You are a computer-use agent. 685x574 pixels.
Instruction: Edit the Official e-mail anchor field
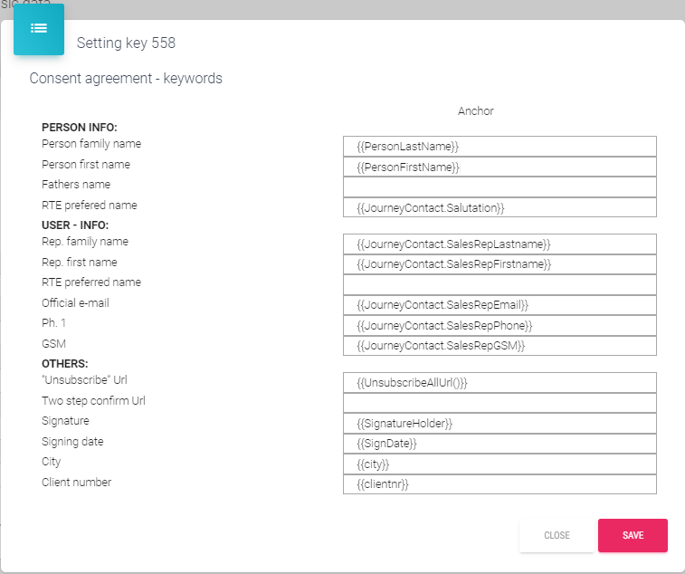(499, 305)
